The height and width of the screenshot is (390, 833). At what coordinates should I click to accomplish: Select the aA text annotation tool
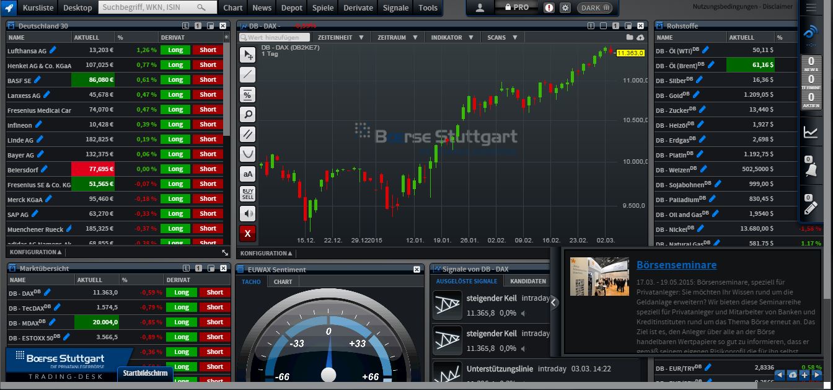(x=247, y=174)
